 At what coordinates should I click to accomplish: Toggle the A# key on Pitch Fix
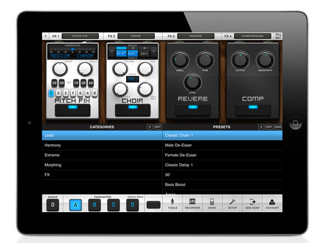pos(91,83)
